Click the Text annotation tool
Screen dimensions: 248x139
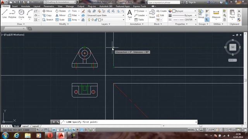point(129,14)
